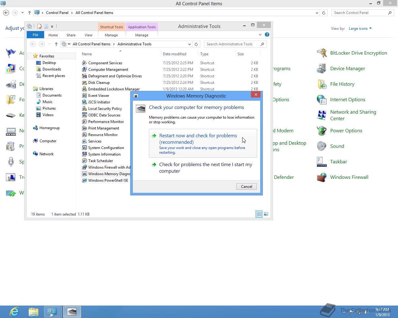
Task: Select Documents library in navigation pane
Action: 52,95
